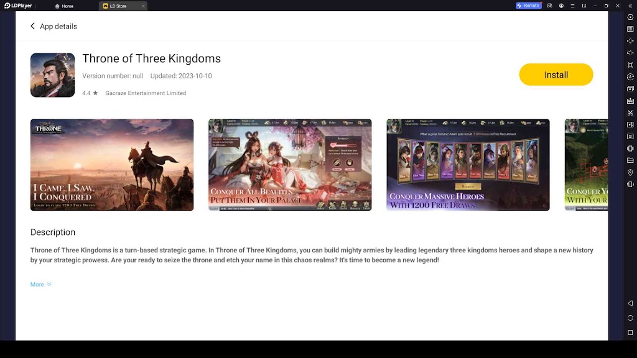Click the volume up speaker icon
This screenshot has width=637, height=358.
[630, 41]
